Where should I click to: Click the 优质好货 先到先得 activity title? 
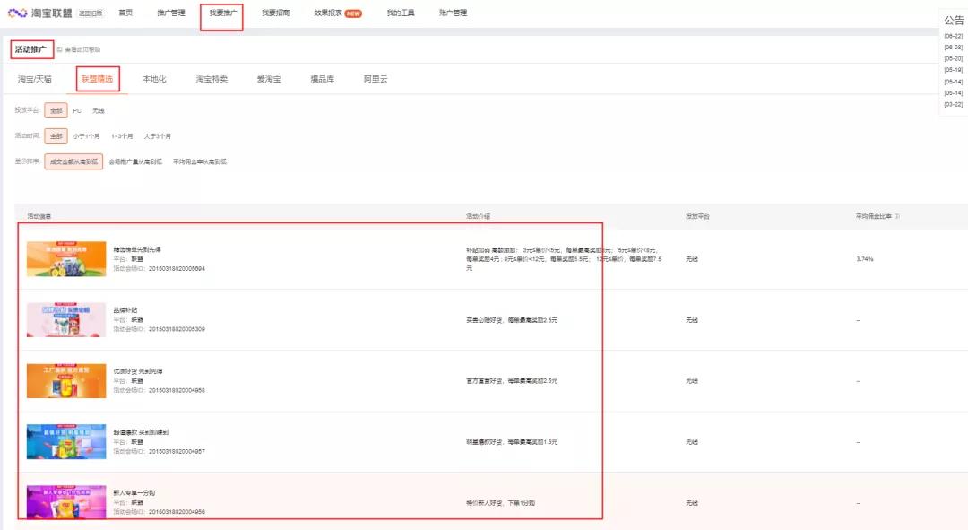(138, 371)
